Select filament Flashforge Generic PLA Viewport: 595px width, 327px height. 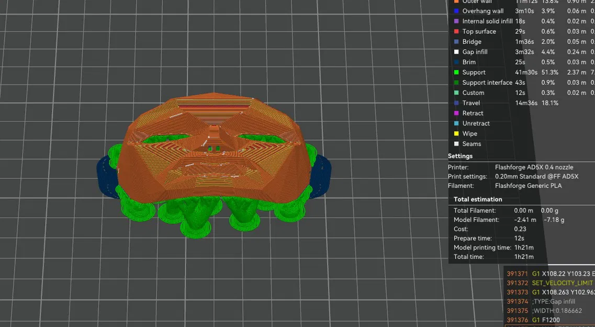528,186
